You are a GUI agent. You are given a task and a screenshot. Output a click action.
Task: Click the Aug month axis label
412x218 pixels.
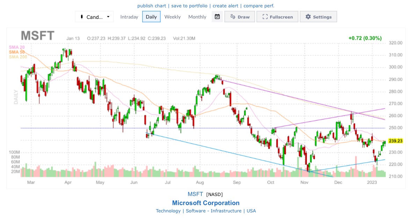point(200,182)
